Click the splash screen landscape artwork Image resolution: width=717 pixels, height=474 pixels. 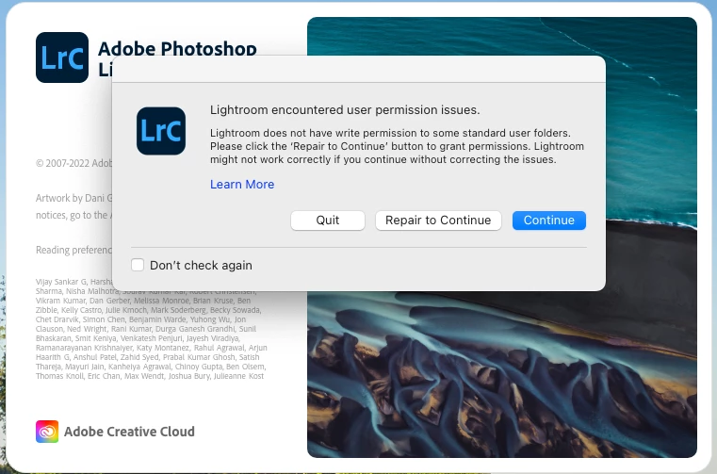coord(502,375)
